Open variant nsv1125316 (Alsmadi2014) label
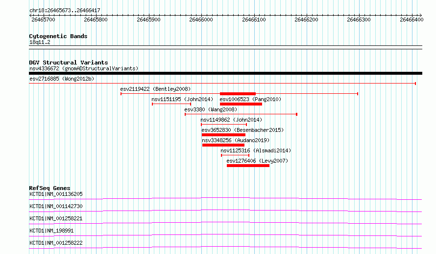 pos(256,150)
